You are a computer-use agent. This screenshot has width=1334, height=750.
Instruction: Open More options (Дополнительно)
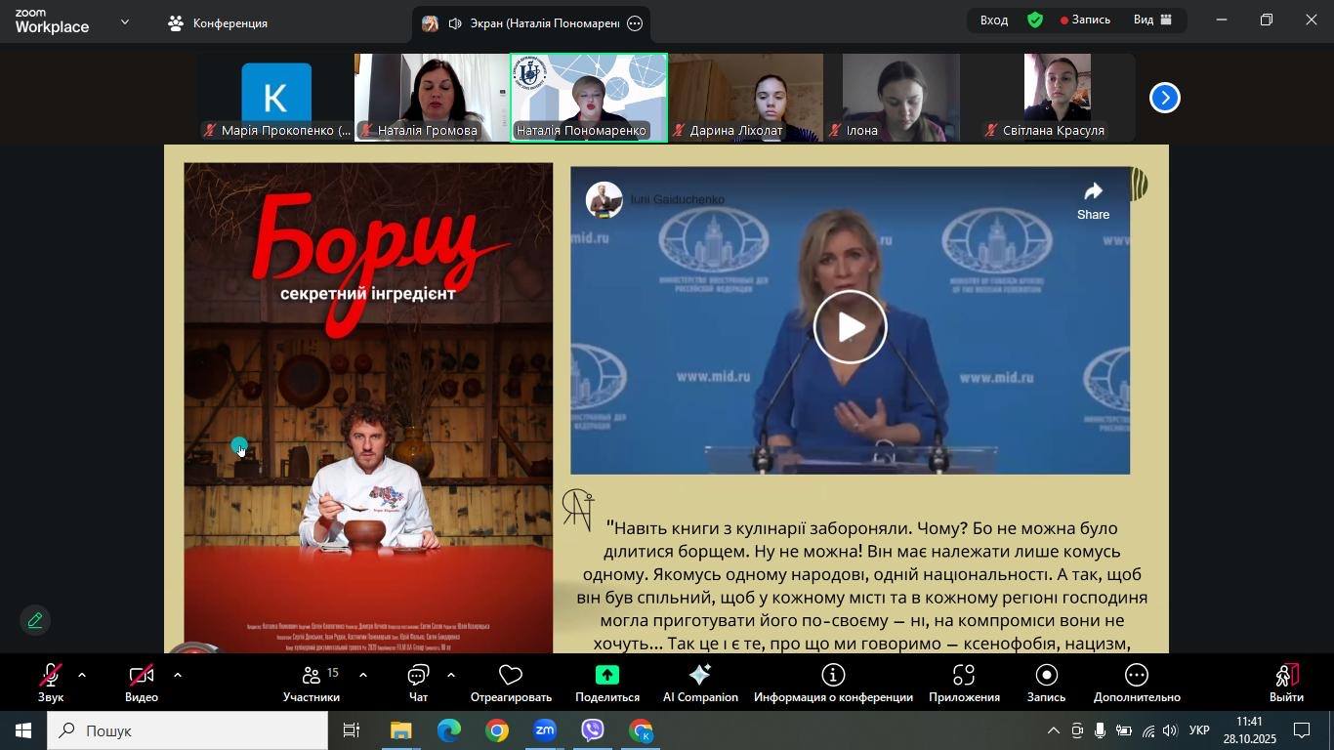tap(1136, 683)
